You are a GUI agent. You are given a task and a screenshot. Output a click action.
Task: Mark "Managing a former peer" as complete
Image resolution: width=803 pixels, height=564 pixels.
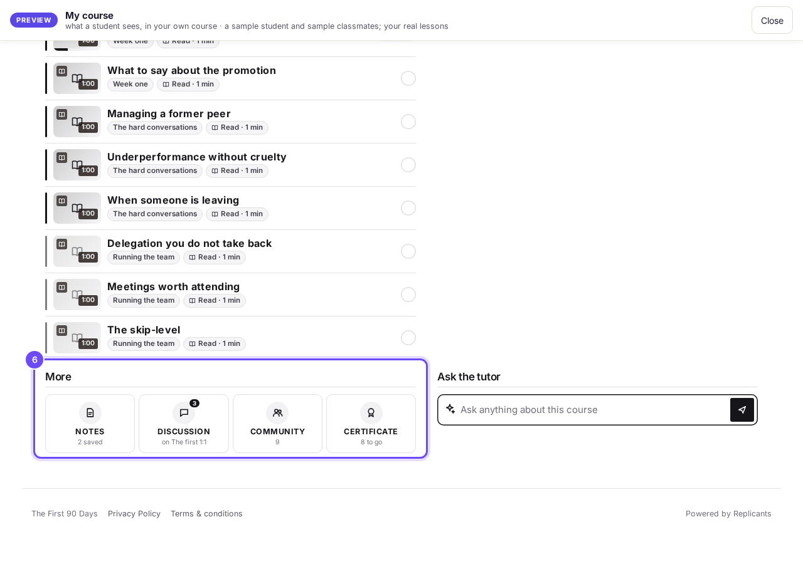click(408, 122)
